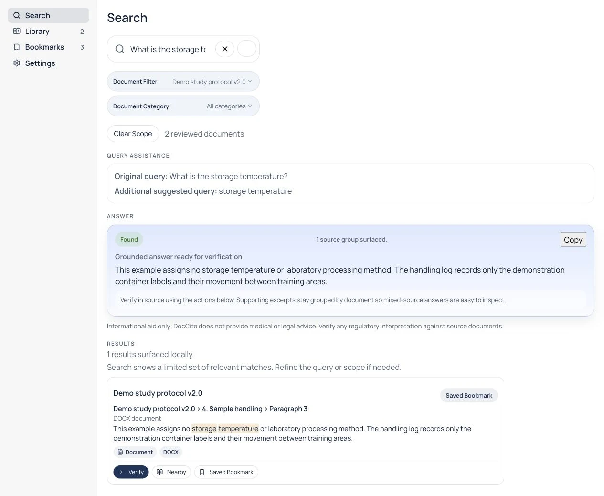Click 'DOCX document' label in result
The width and height of the screenshot is (604, 496).
(137, 418)
